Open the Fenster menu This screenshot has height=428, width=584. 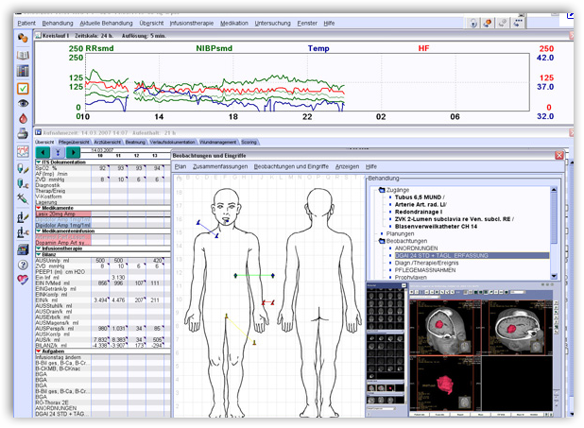tap(307, 23)
